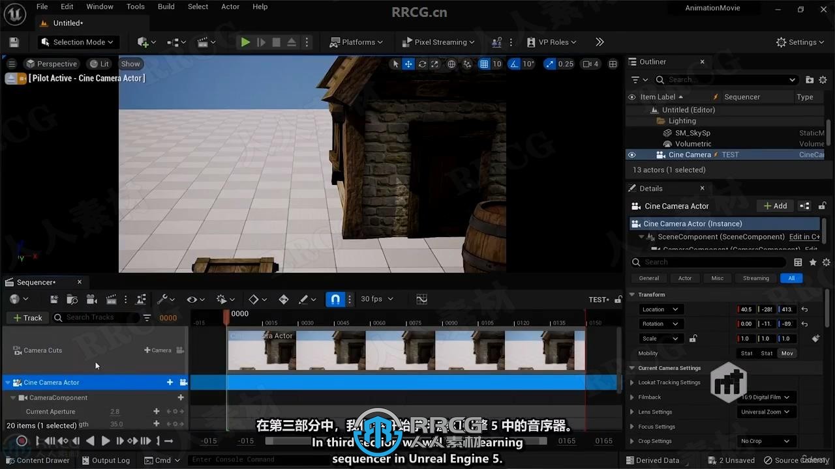Select the General filter tab in Details
Screen dimensions: 835x469
coord(648,278)
